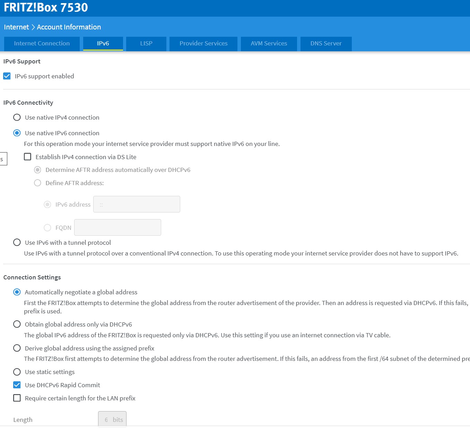Open the Internet Connection tab
The image size is (470, 434).
[x=42, y=44]
